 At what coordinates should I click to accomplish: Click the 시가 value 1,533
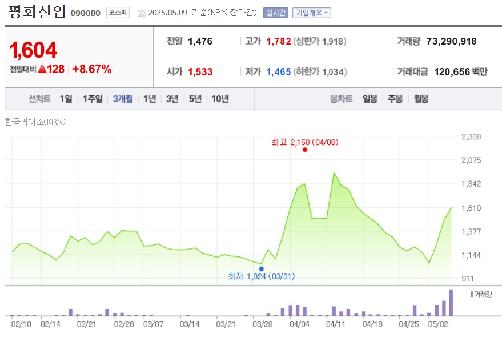tap(200, 72)
